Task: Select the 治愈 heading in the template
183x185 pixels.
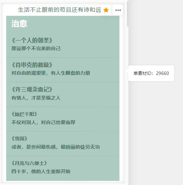Action: [x=19, y=24]
